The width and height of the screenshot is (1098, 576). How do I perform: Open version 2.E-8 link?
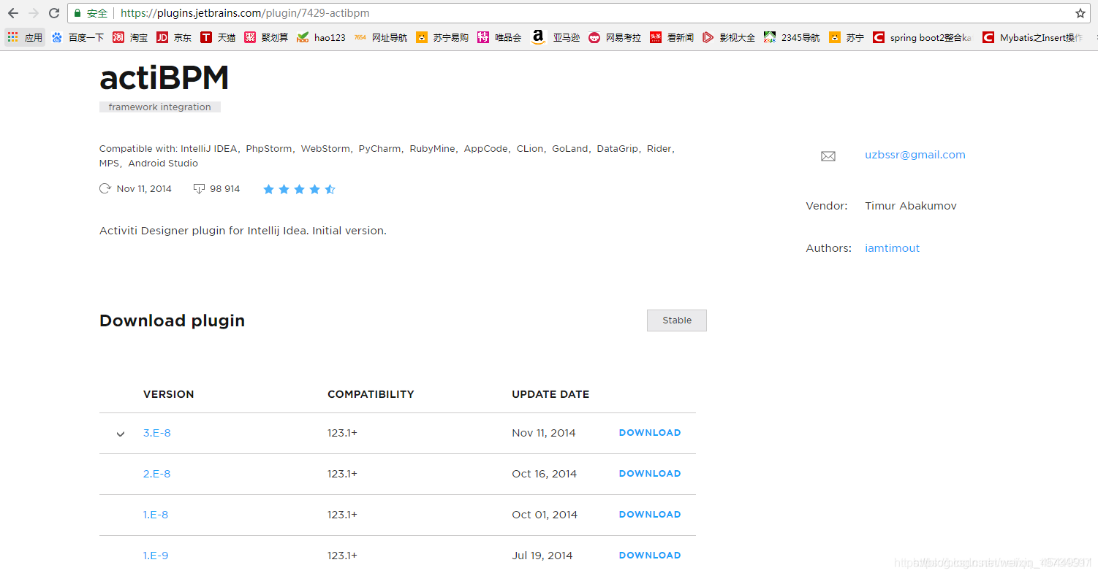pos(157,474)
